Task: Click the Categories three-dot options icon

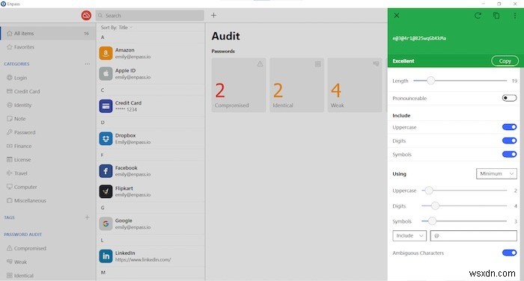Action: coord(88,64)
